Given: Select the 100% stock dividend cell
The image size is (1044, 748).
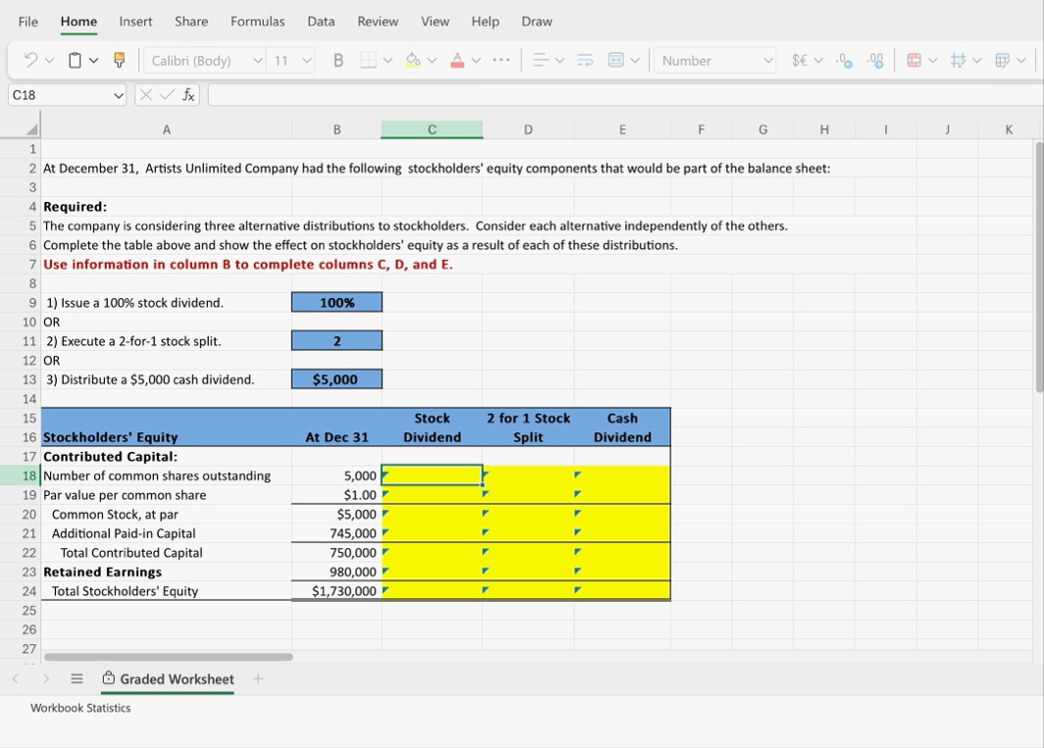Looking at the screenshot, I should pyautogui.click(x=337, y=302).
